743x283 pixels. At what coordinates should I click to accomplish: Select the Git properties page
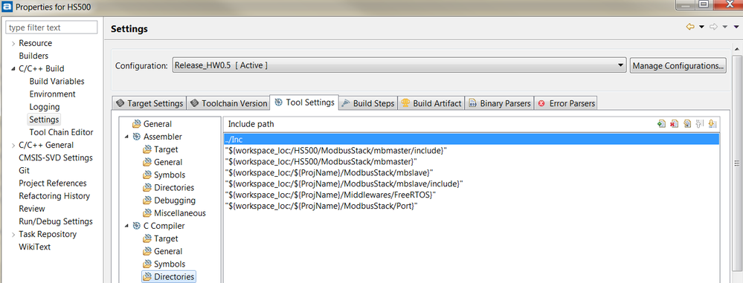(x=24, y=171)
